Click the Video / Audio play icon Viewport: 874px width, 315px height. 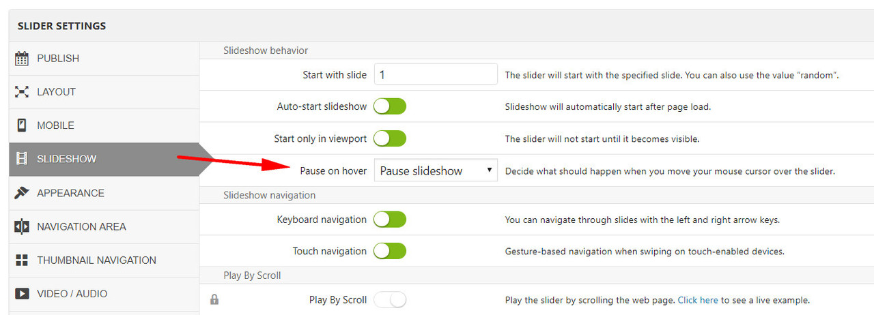[22, 294]
